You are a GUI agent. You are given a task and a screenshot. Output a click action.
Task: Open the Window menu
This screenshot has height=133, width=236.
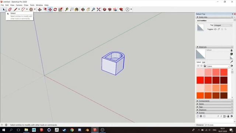pos(39,5)
